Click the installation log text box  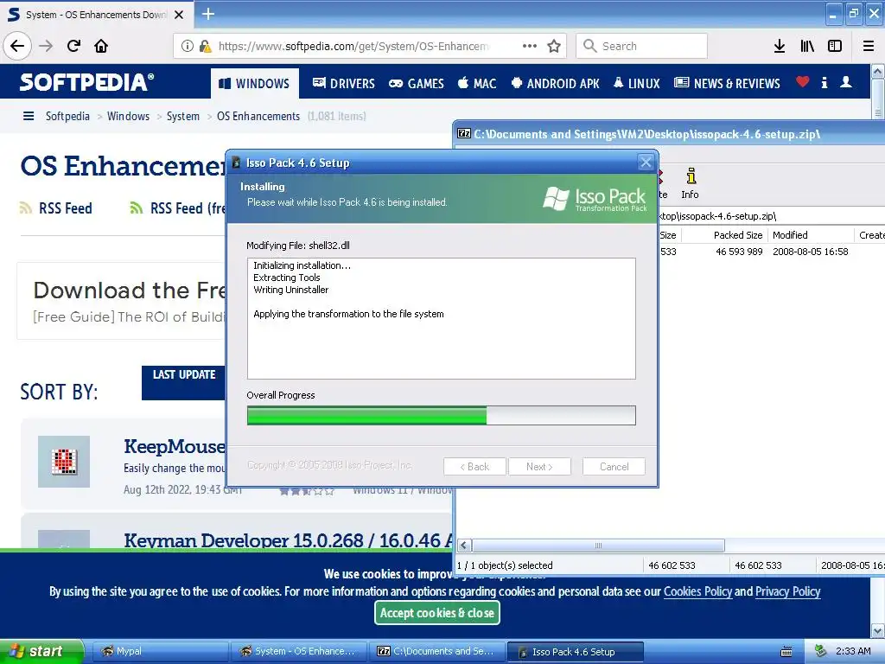[442, 318]
